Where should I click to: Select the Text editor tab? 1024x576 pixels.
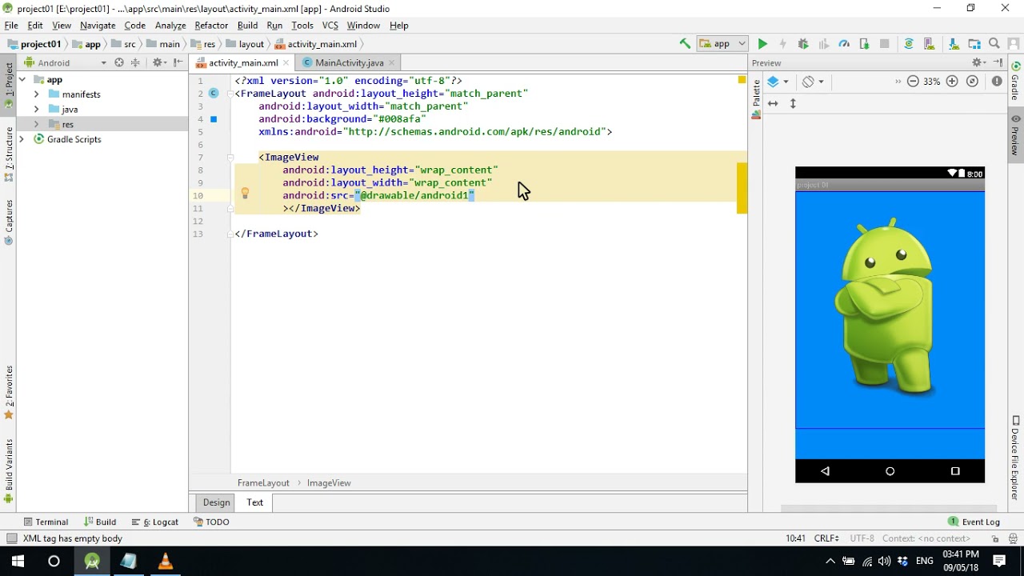click(x=254, y=502)
